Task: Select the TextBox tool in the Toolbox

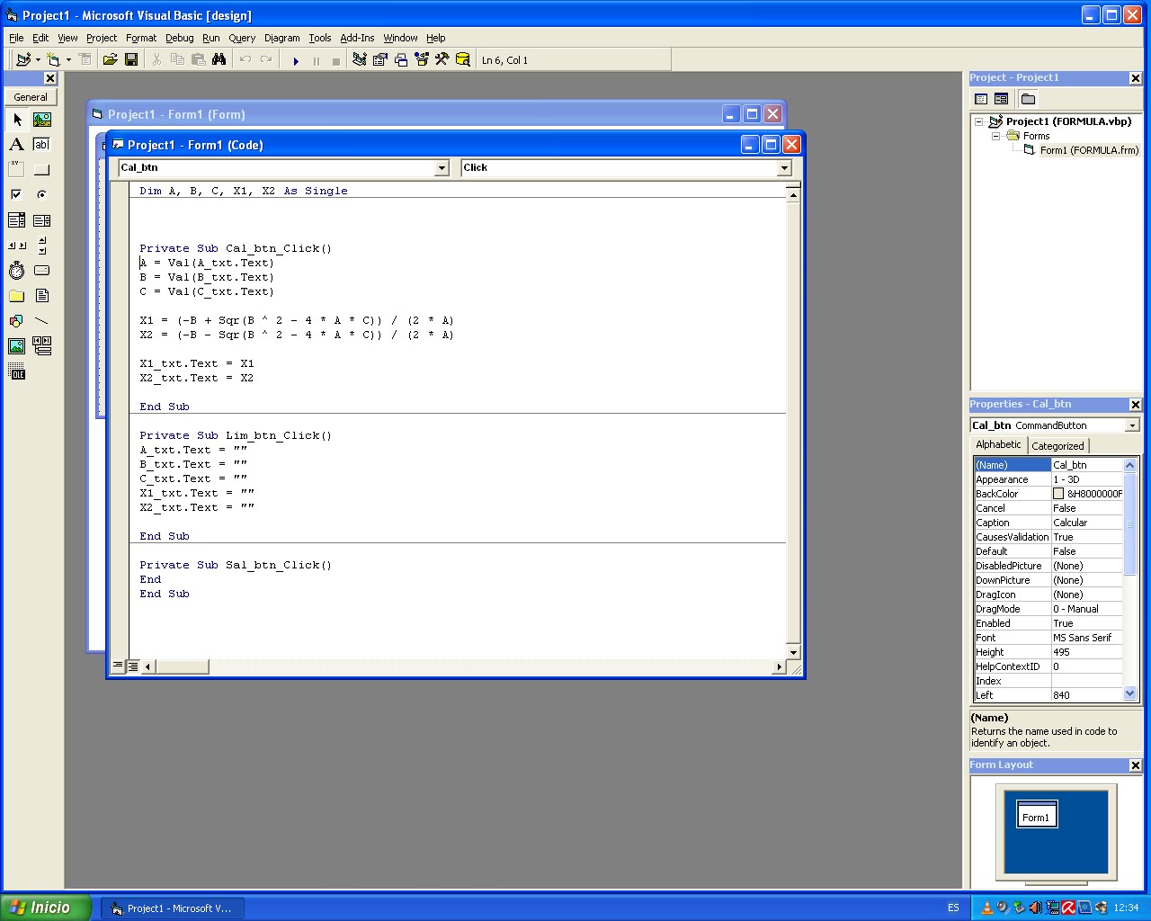Action: [x=40, y=144]
